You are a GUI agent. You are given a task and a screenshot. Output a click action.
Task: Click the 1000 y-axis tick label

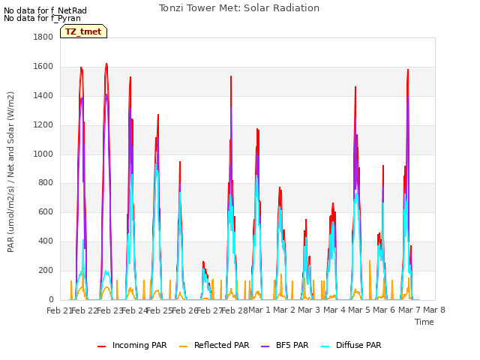point(43,154)
